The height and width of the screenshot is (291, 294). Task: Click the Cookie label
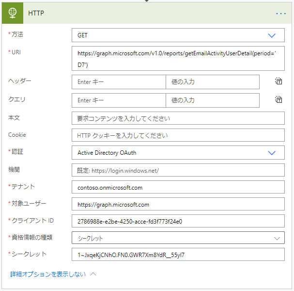coord(17,135)
